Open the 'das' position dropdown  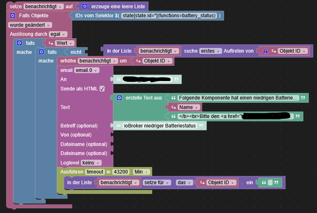(x=184, y=183)
